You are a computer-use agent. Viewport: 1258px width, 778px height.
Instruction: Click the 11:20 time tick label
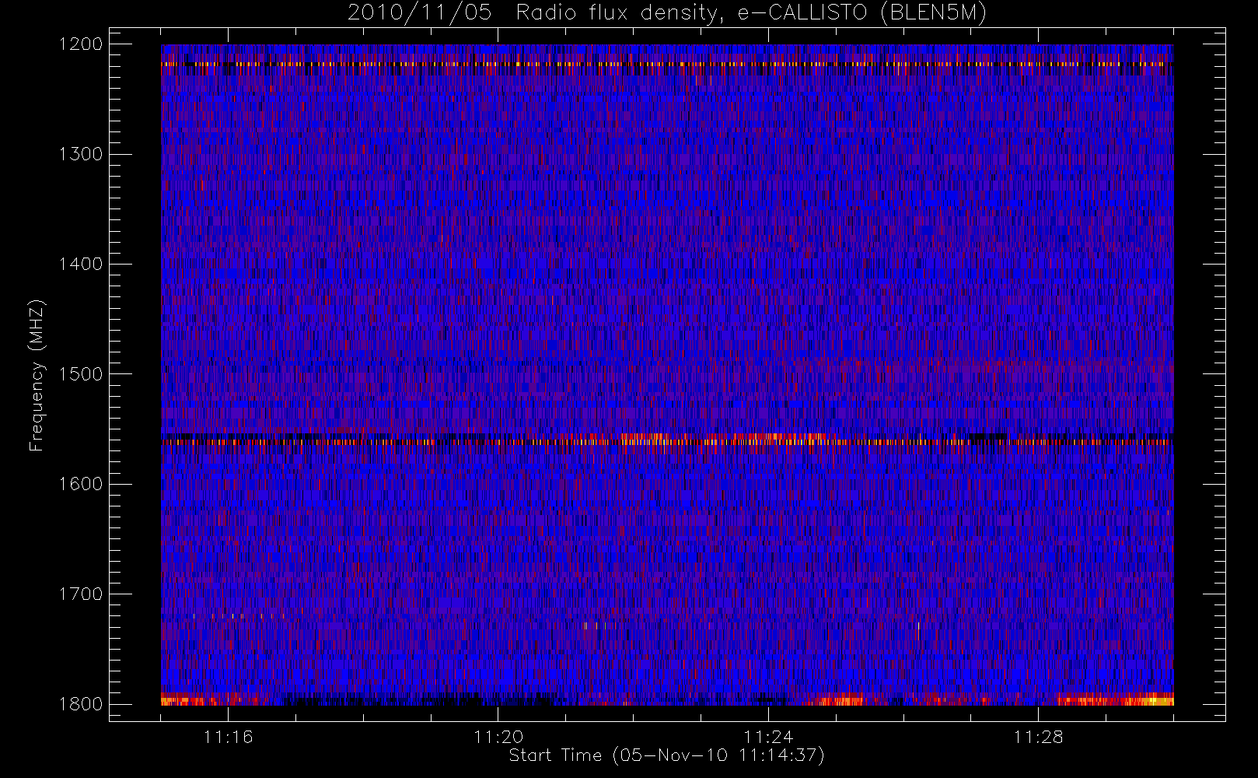click(x=498, y=737)
